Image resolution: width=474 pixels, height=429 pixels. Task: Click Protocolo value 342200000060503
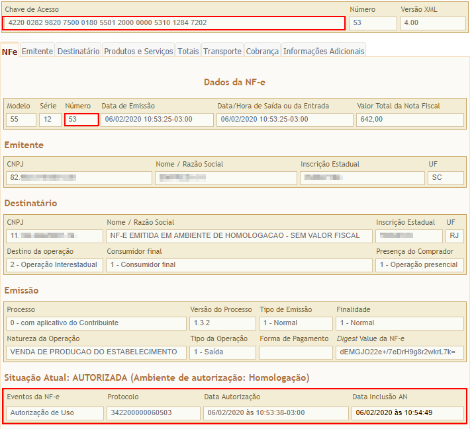click(154, 413)
